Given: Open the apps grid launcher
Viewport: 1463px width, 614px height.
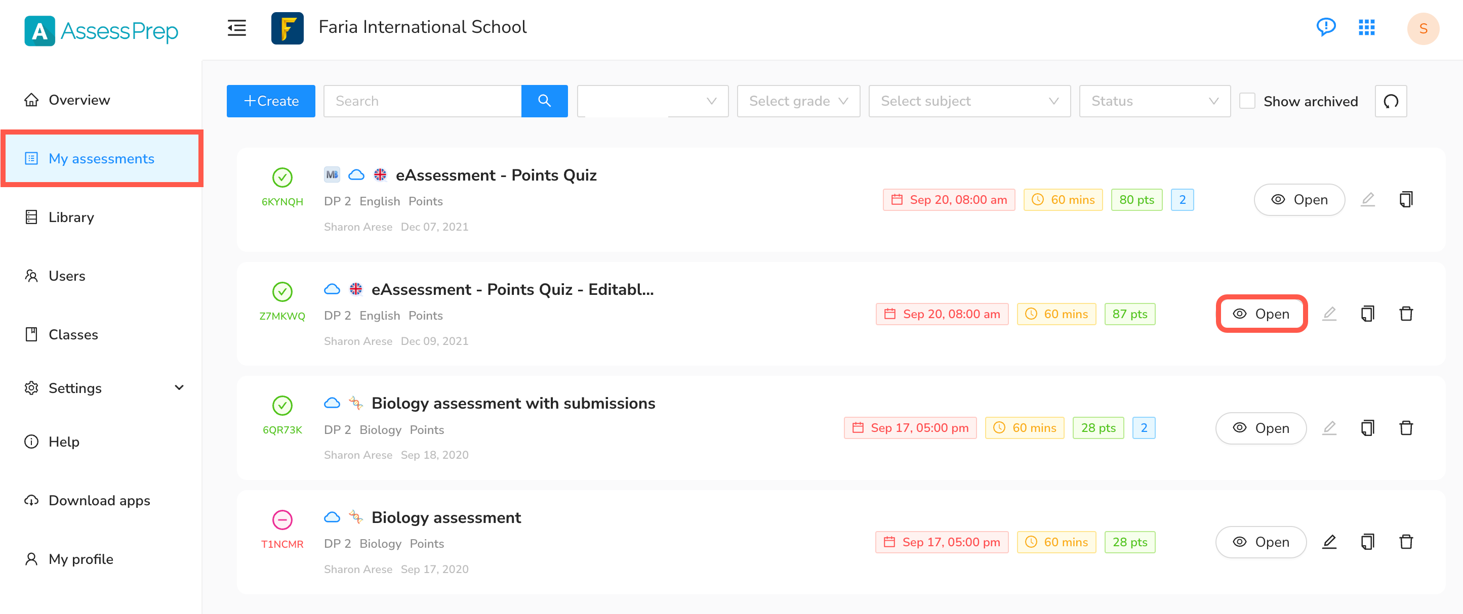Looking at the screenshot, I should click(1366, 27).
